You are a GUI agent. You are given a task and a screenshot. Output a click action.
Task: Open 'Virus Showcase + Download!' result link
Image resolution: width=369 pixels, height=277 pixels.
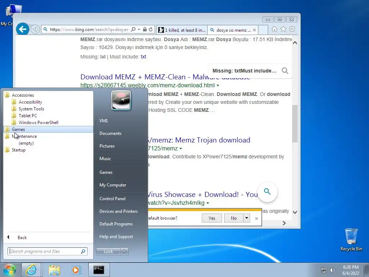pos(203,194)
